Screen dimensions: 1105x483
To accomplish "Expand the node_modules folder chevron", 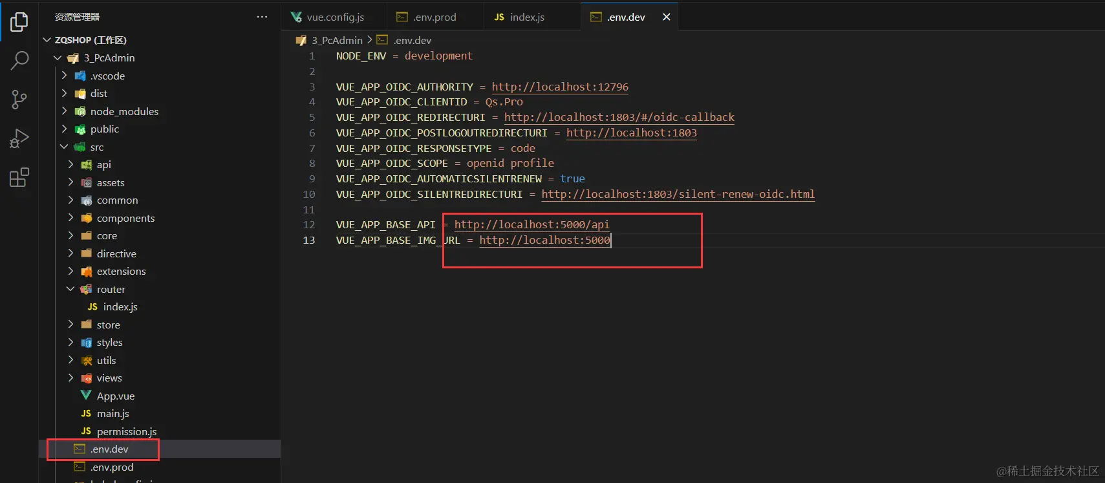I will (64, 111).
